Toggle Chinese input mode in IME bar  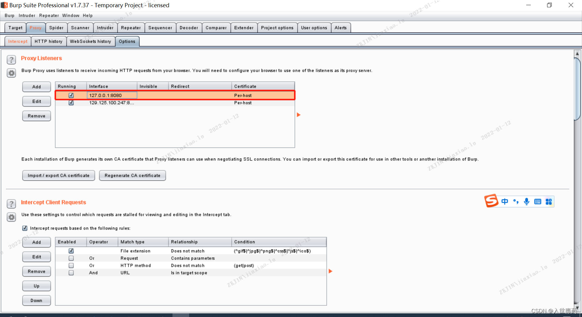505,202
